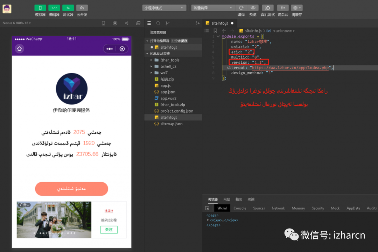
Task: Switch to the Sources tab
Action: (259, 208)
